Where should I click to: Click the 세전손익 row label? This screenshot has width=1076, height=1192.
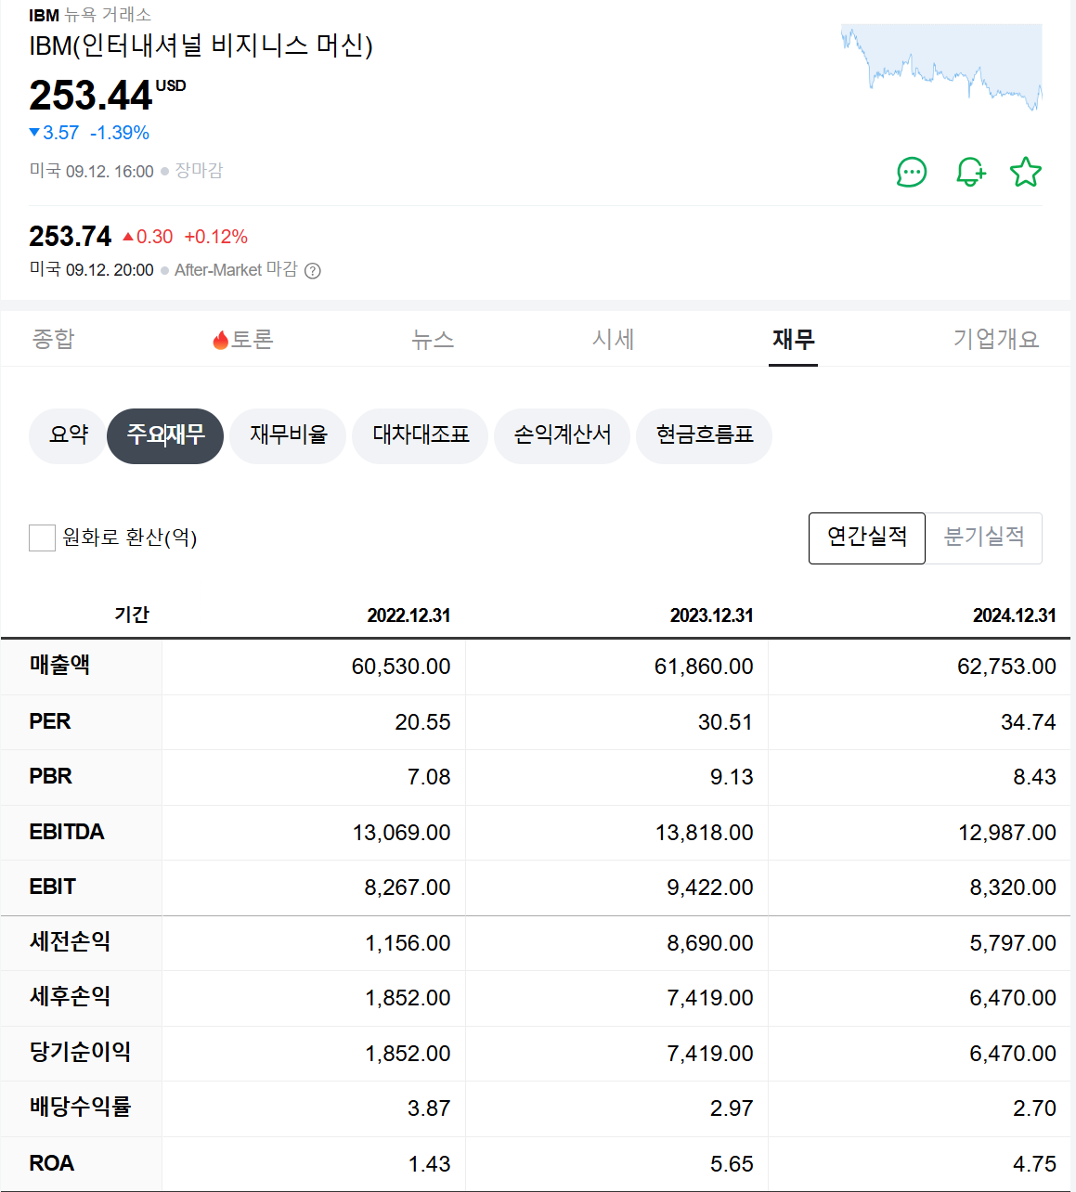click(71, 941)
